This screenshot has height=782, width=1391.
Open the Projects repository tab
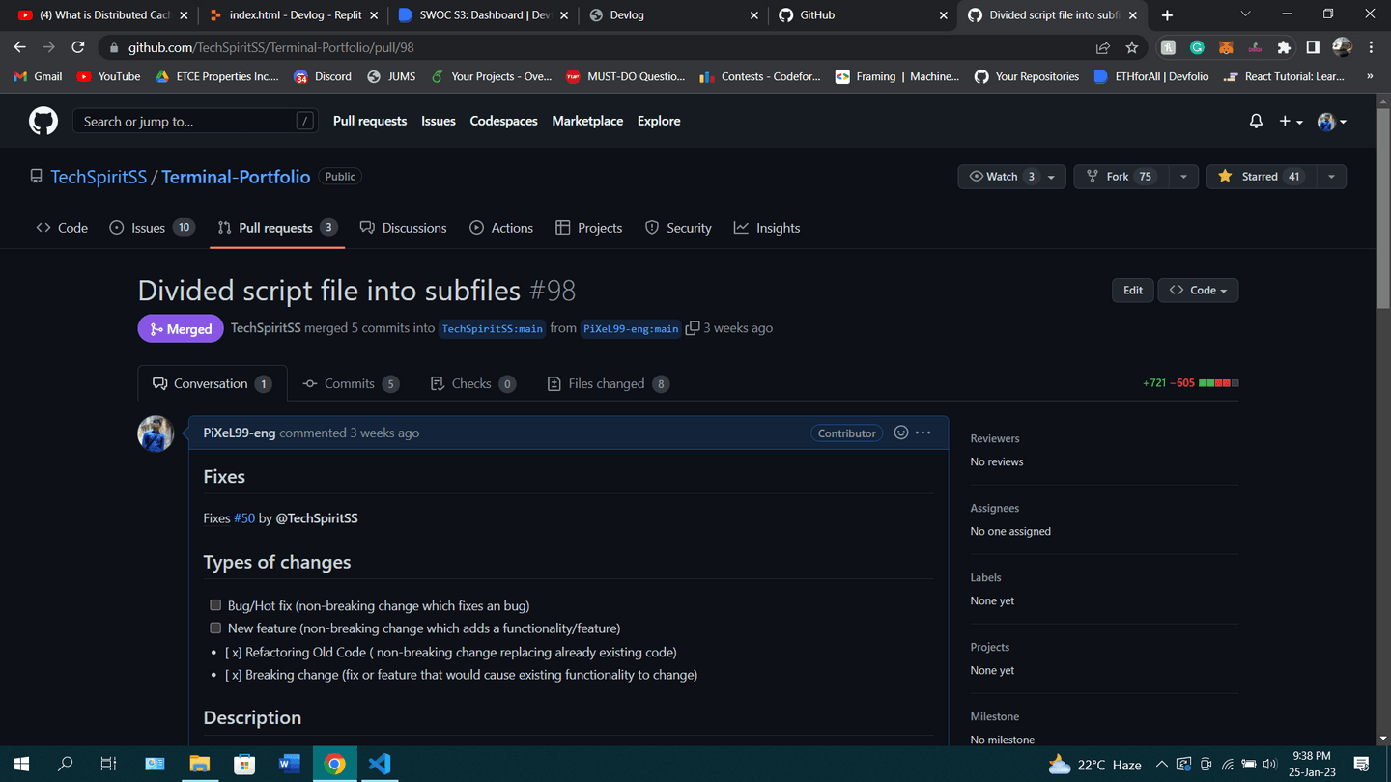tap(589, 228)
